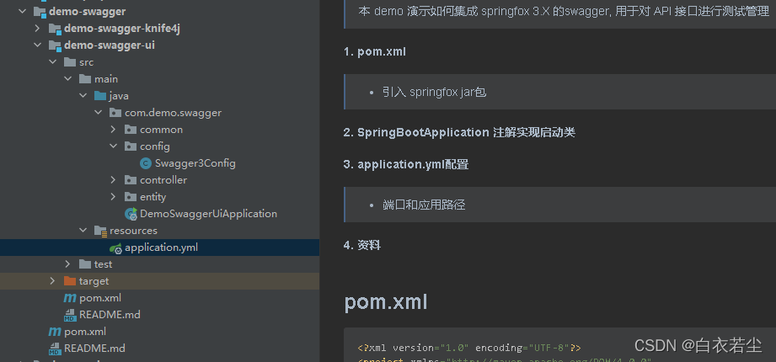The width and height of the screenshot is (776, 362).
Task: Click the '端口和应用路径' bullet text
Action: (424, 205)
